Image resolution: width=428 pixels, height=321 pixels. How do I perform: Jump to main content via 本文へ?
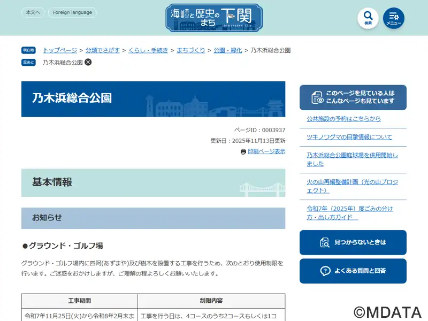33,12
